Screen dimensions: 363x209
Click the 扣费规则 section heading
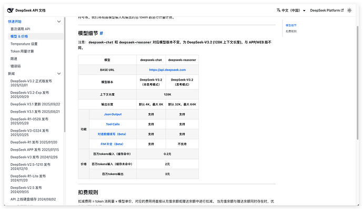pyautogui.click(x=88, y=192)
